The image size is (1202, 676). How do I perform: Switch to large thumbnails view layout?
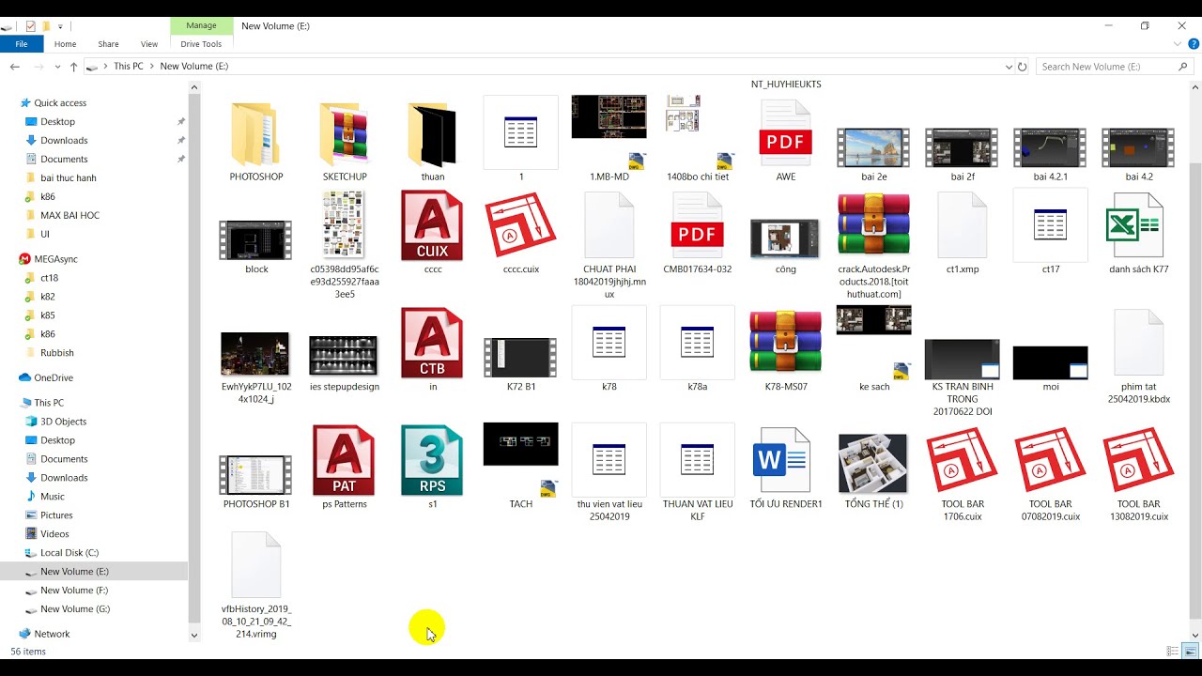pos(1191,652)
